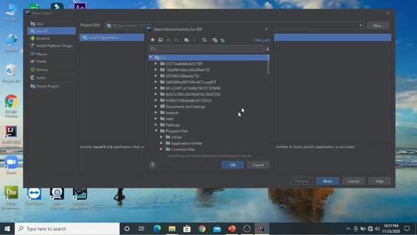Click Cancel in New Project window

(x=353, y=181)
